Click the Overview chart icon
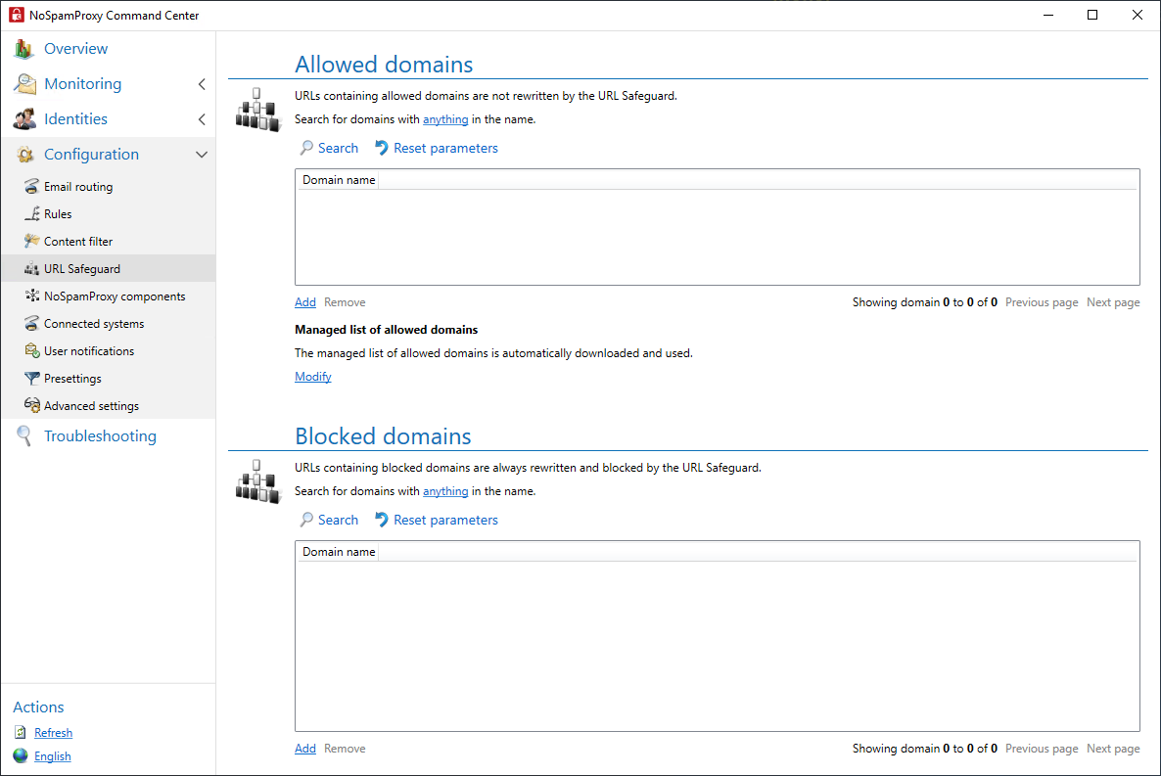 tap(23, 49)
